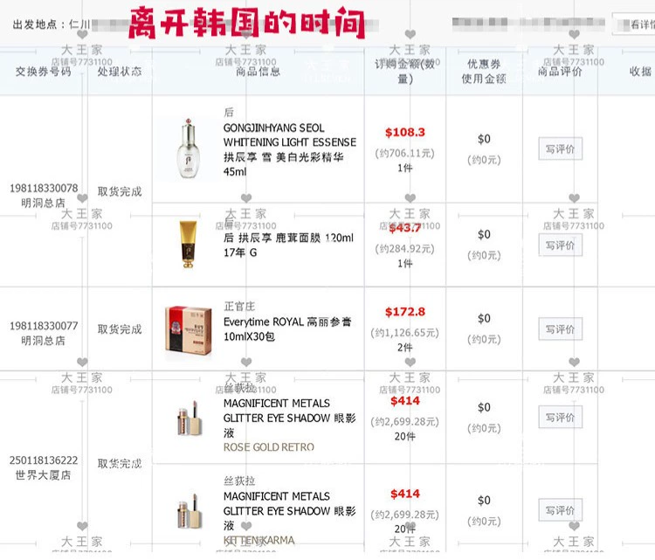This screenshot has height=560, width=655.
Task: Click 取货完成 status for voucher 198118330077
Action: [120, 328]
